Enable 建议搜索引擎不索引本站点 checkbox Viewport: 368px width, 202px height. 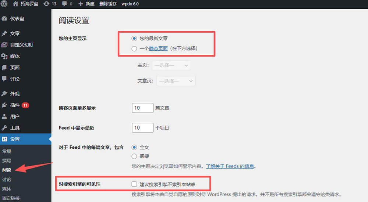(134, 184)
